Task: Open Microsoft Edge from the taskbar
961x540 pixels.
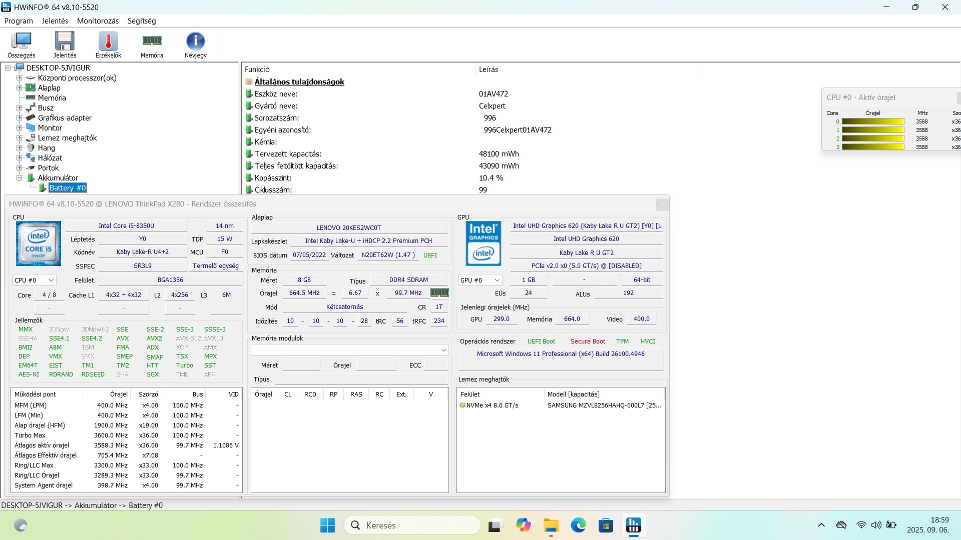Action: coord(578,525)
